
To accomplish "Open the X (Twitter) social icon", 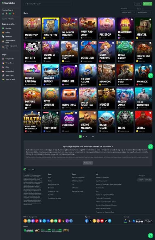I will tap(91, 221).
